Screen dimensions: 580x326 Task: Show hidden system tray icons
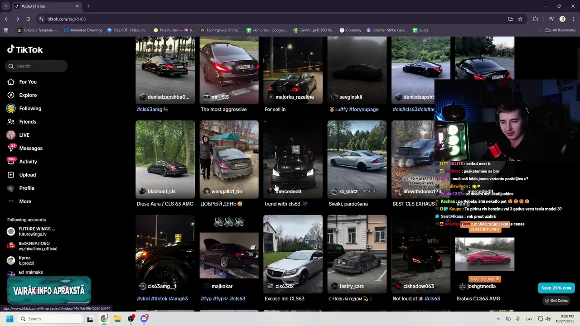click(498, 319)
